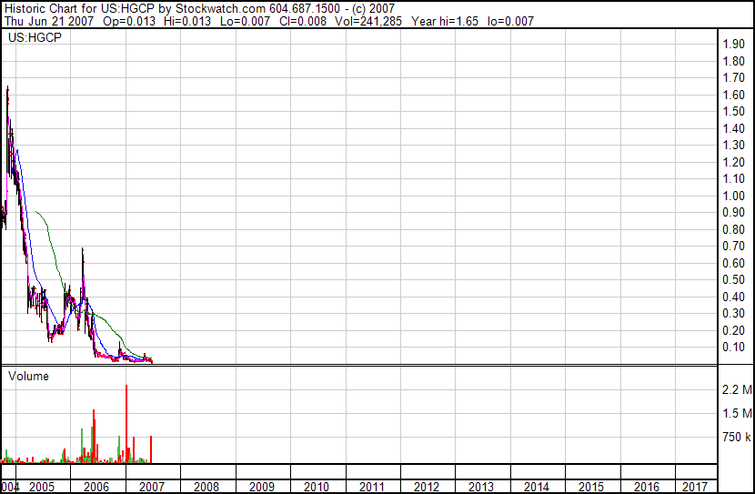Click the 750 k volume axis label
Viewport: 755px width, 494px height.
[x=735, y=438]
